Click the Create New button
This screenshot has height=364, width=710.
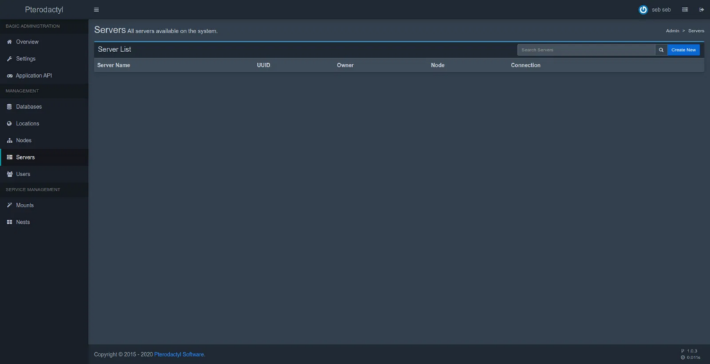tap(683, 50)
